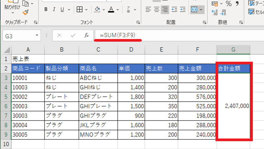Screen dimensions: 264x149
Task: Click cell ABCねじ
Action: pos(98,78)
